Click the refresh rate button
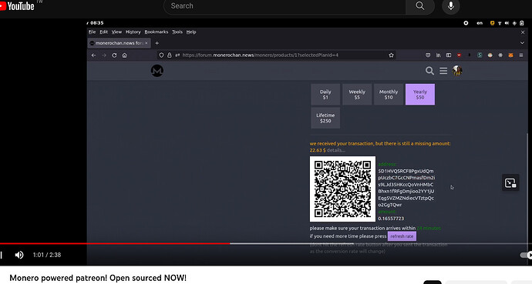Image resolution: width=532 pixels, height=284 pixels. tap(402, 236)
